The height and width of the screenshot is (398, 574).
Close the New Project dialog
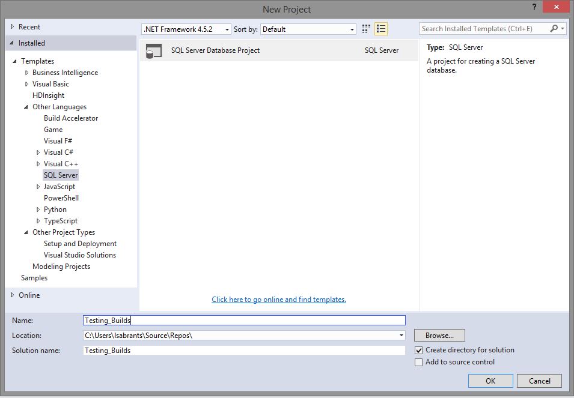coord(557,7)
